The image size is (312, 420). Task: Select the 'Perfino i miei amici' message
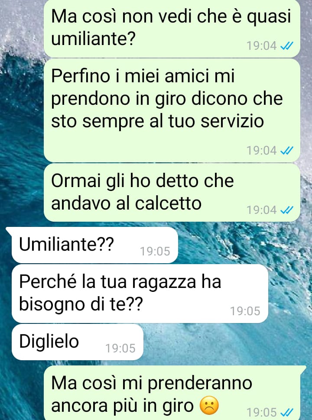(x=172, y=110)
